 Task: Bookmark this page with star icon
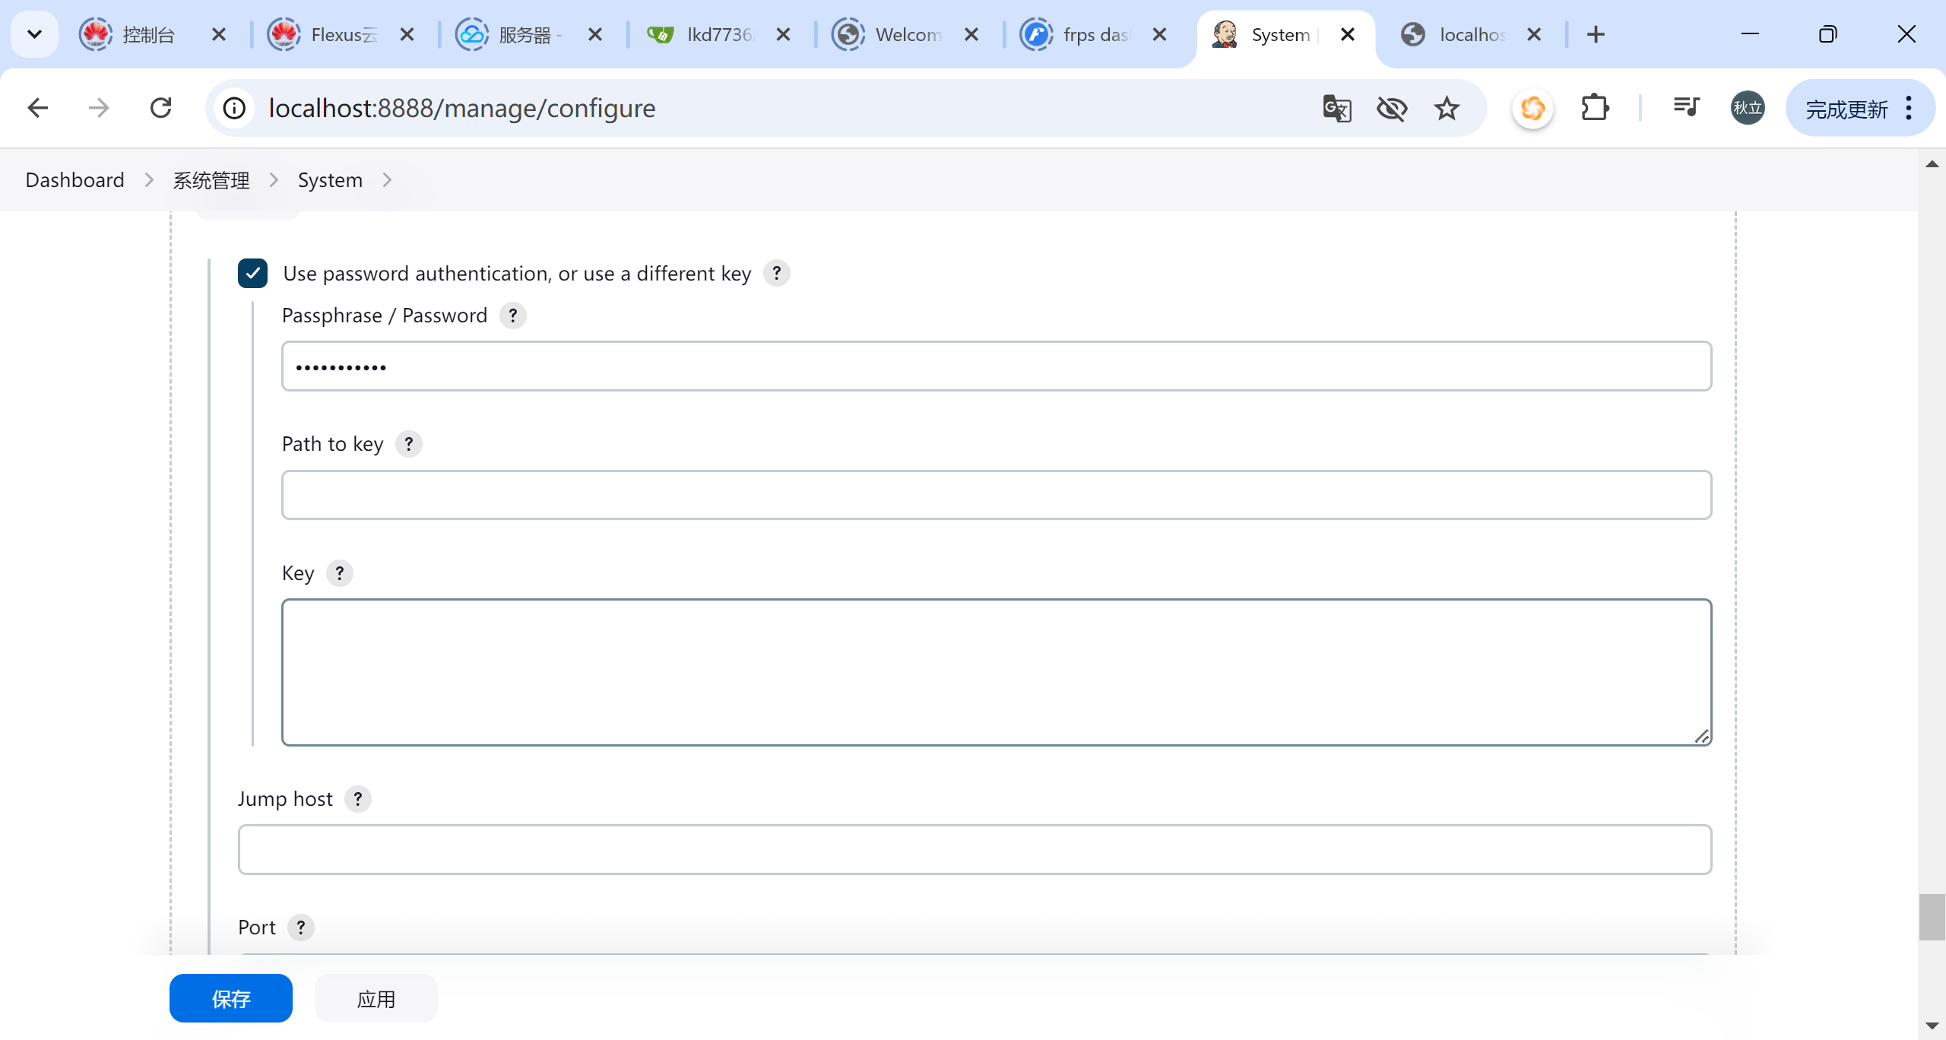(x=1447, y=109)
